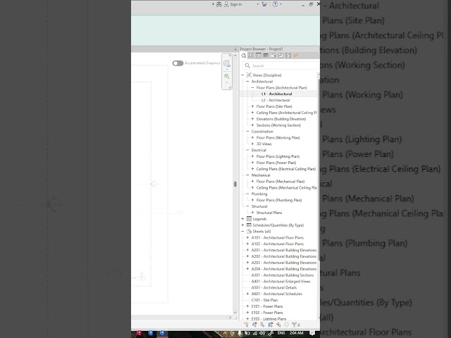This screenshot has height=338, width=451.
Task: Open the pink app on Windows taskbar
Action: click(x=140, y=333)
